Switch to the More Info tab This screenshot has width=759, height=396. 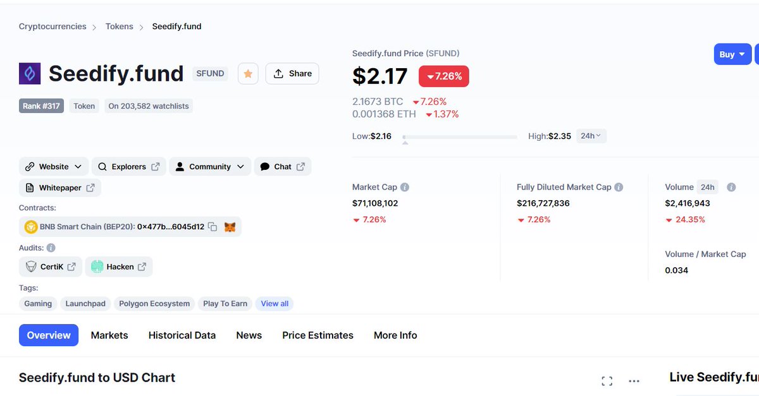click(x=395, y=335)
